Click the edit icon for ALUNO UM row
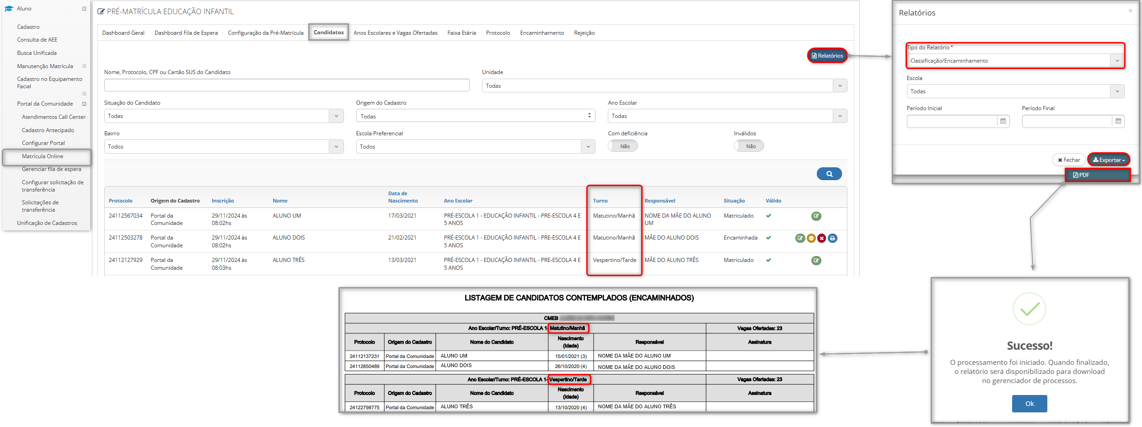 pyautogui.click(x=816, y=216)
